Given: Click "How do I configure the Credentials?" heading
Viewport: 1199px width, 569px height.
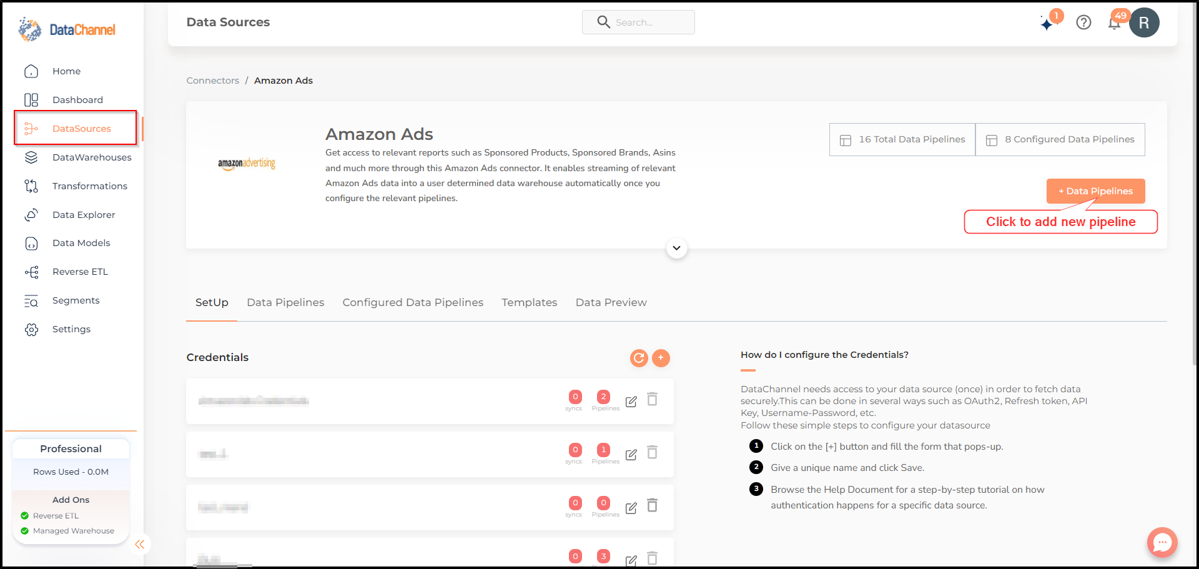Looking at the screenshot, I should coord(824,355).
